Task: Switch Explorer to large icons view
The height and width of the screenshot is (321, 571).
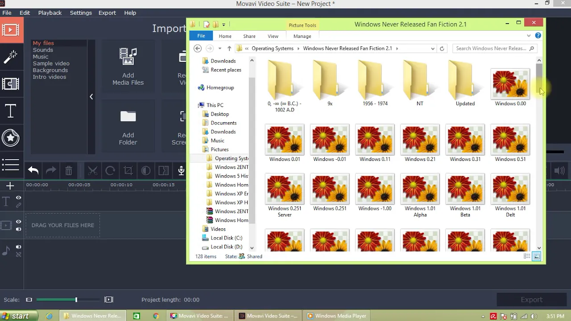Action: click(x=537, y=256)
